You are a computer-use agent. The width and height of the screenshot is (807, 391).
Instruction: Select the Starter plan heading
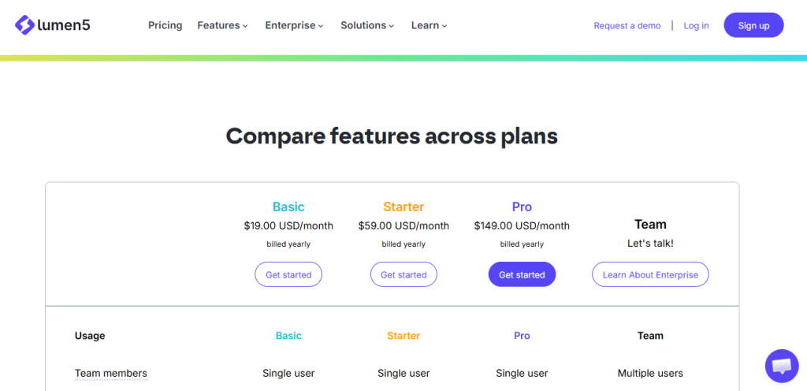[x=403, y=207]
